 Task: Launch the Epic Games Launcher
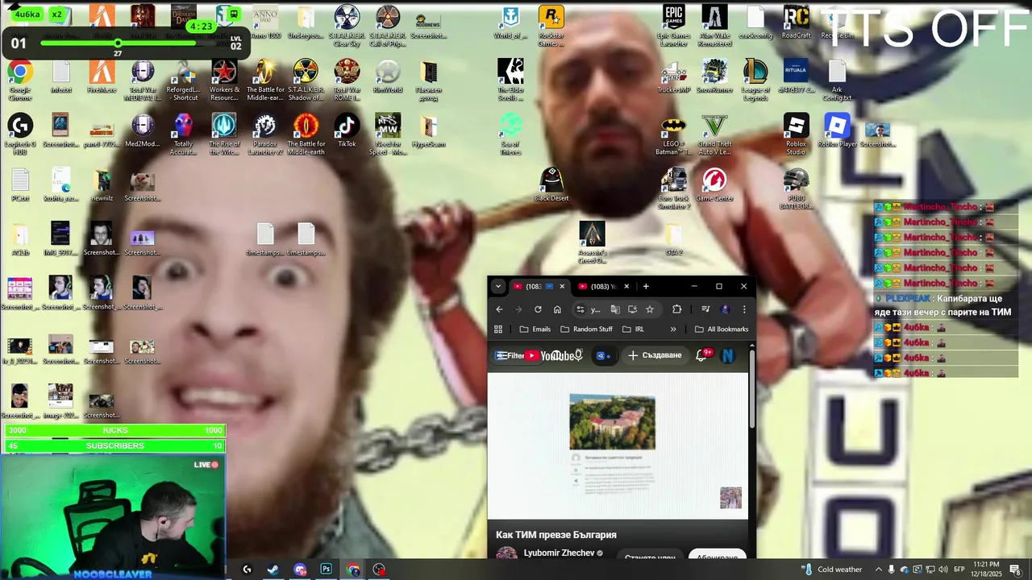[674, 26]
